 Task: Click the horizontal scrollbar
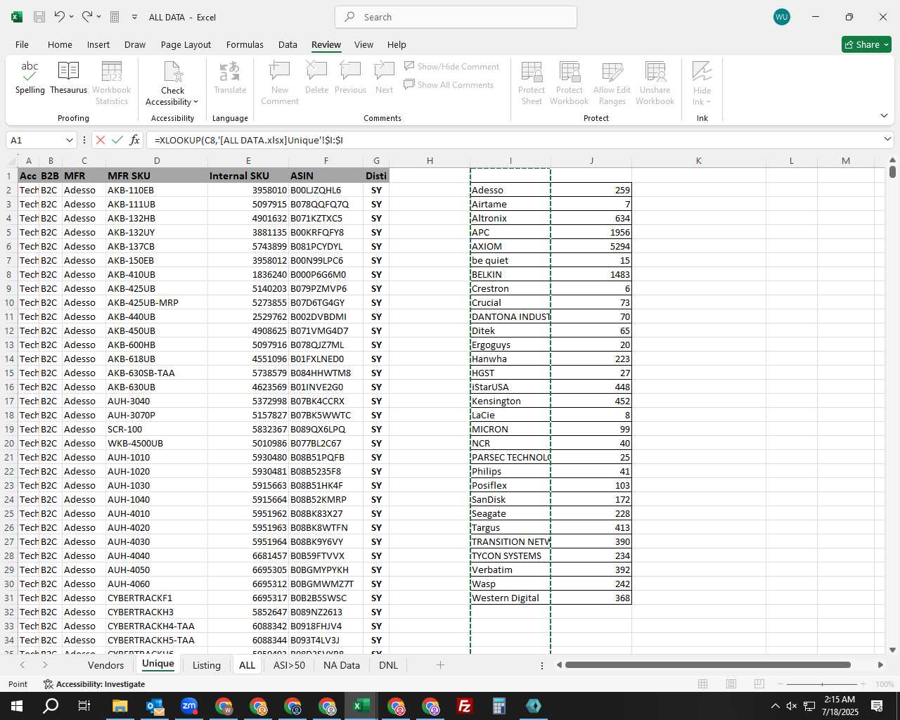click(x=707, y=665)
